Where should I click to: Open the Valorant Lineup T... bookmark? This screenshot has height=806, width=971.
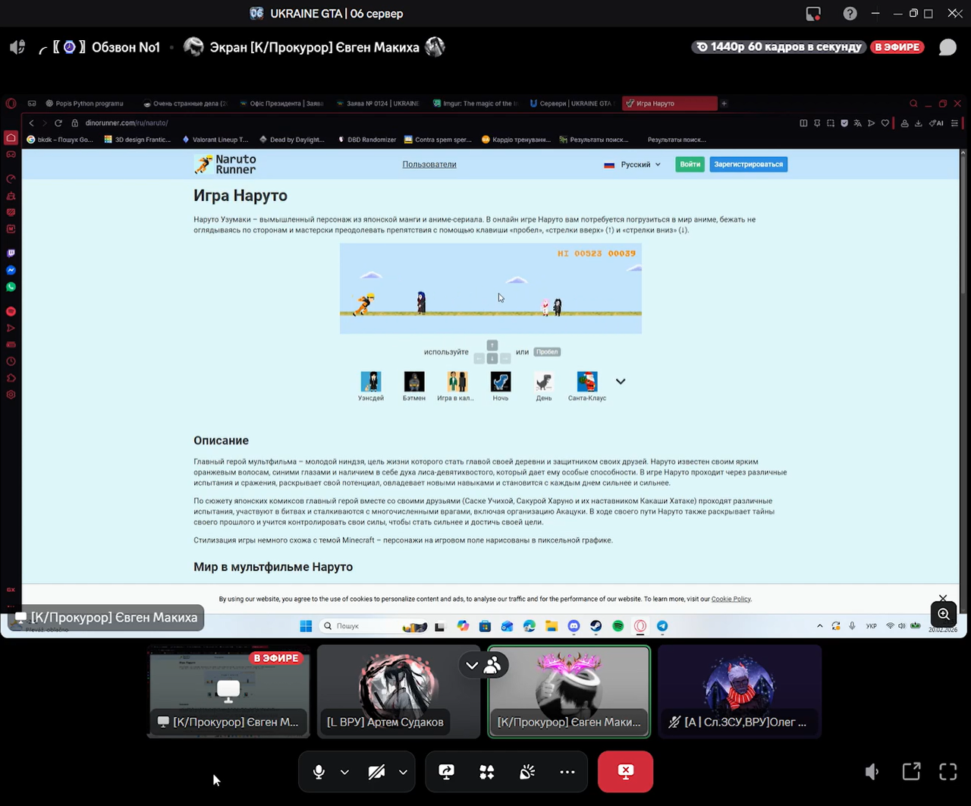point(215,140)
